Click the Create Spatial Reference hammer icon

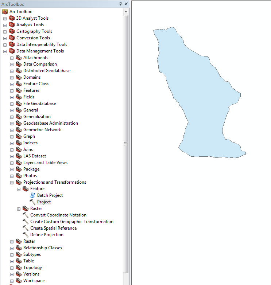coord(26,228)
